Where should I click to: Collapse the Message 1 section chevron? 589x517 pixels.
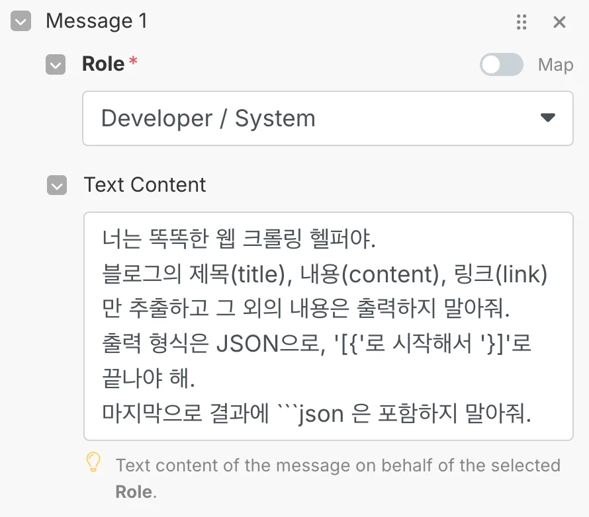(x=21, y=22)
